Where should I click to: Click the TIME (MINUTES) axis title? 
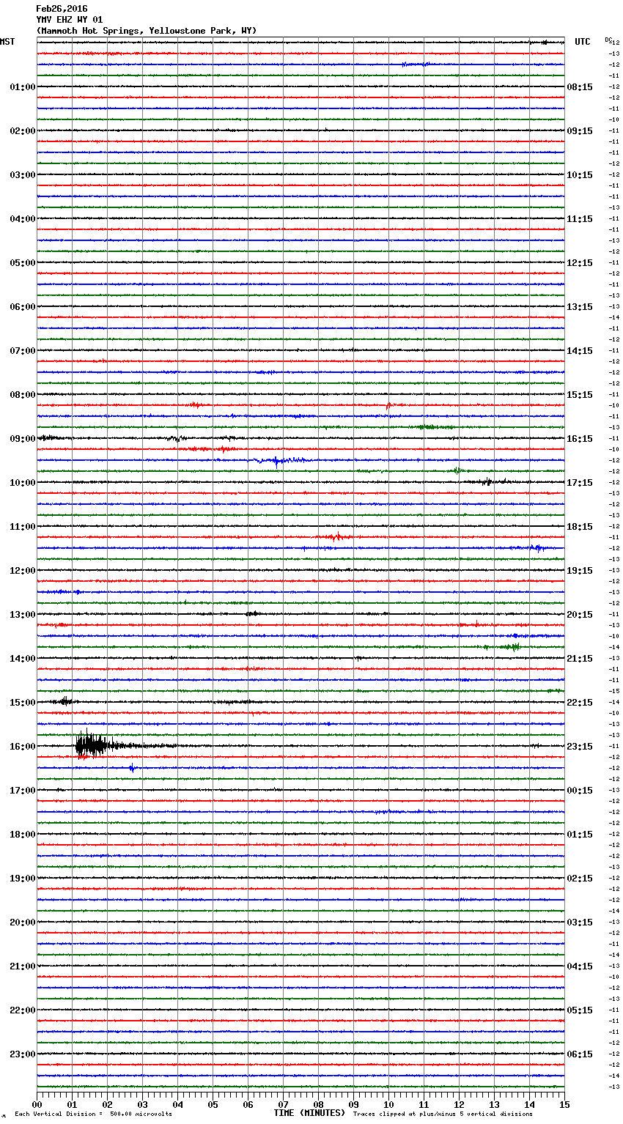coord(309,1113)
